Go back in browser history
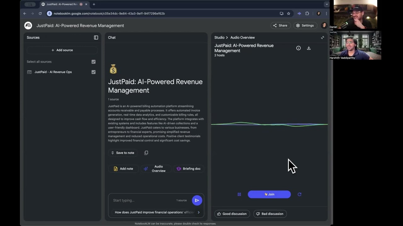The image size is (403, 226). click(x=25, y=13)
